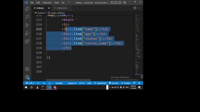The image size is (200, 112).
Task: Click the taskbar clock showing 8:30 PM
Action: pyautogui.click(x=133, y=87)
